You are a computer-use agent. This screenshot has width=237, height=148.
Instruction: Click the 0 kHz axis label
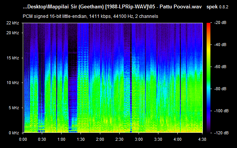point(14,133)
